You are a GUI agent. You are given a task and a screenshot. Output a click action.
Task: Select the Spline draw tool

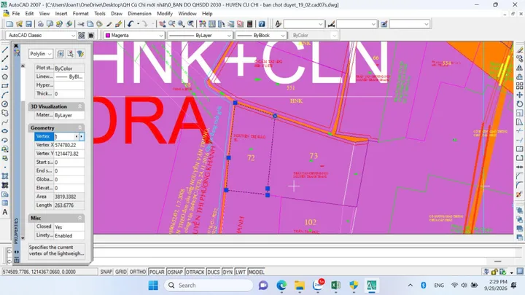click(5, 122)
